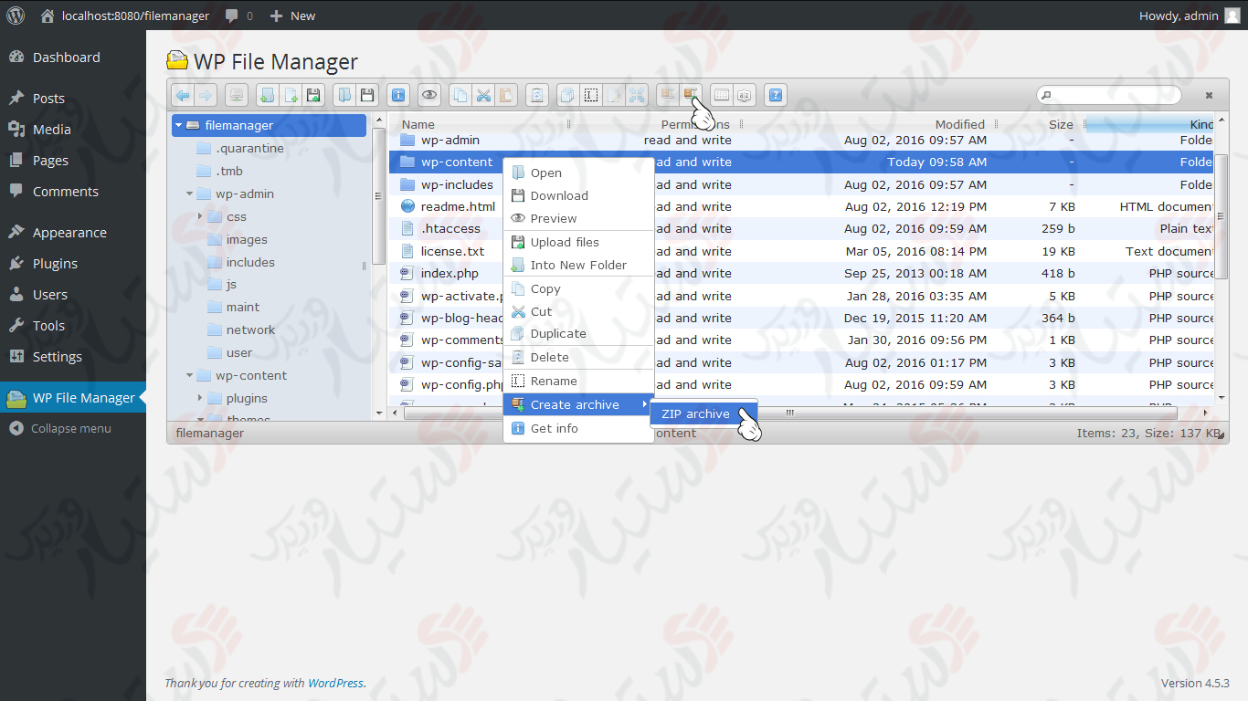
Task: Select the Cut scissors icon in the toolbar
Action: point(481,95)
